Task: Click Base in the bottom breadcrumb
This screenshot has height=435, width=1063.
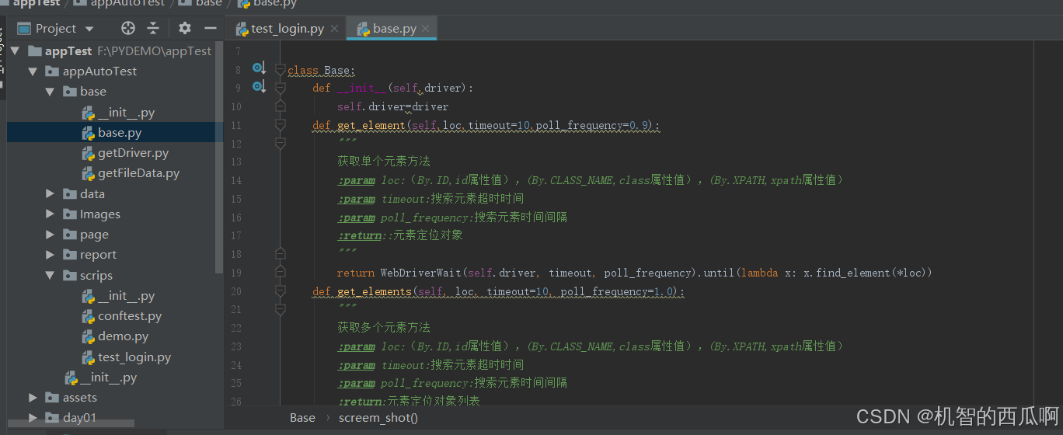Action: pyautogui.click(x=302, y=418)
